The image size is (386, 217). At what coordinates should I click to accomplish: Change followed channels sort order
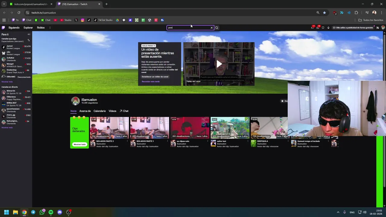click(29, 40)
